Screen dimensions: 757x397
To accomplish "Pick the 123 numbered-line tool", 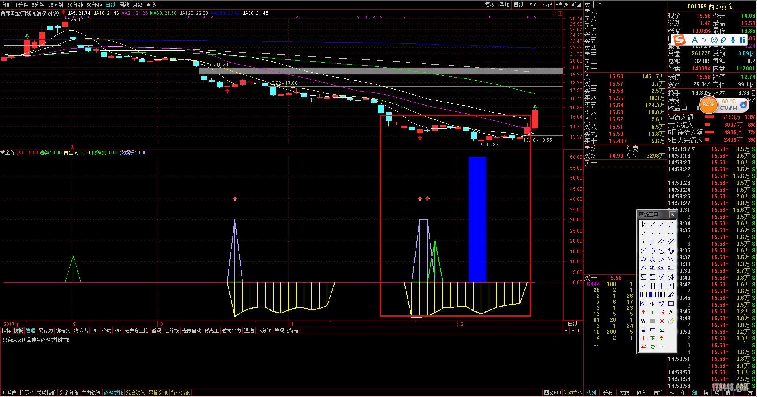I will coord(653,242).
